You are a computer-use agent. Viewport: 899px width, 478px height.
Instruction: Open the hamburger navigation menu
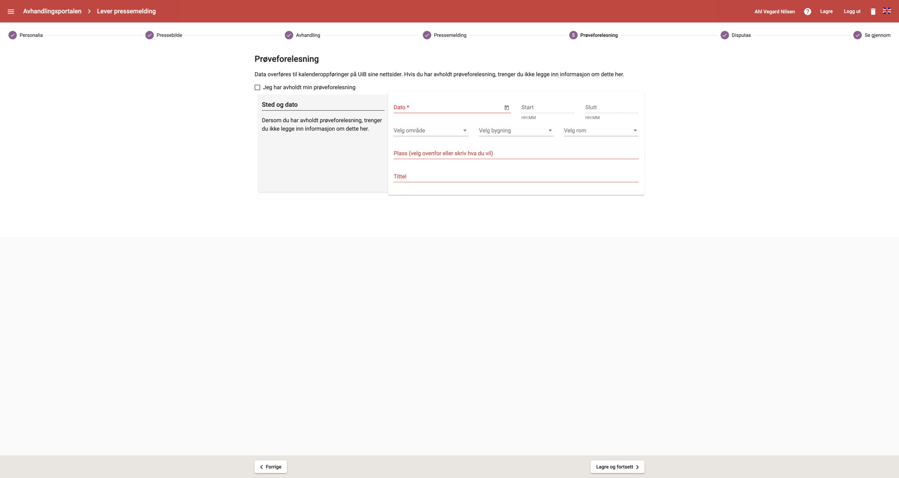click(11, 12)
